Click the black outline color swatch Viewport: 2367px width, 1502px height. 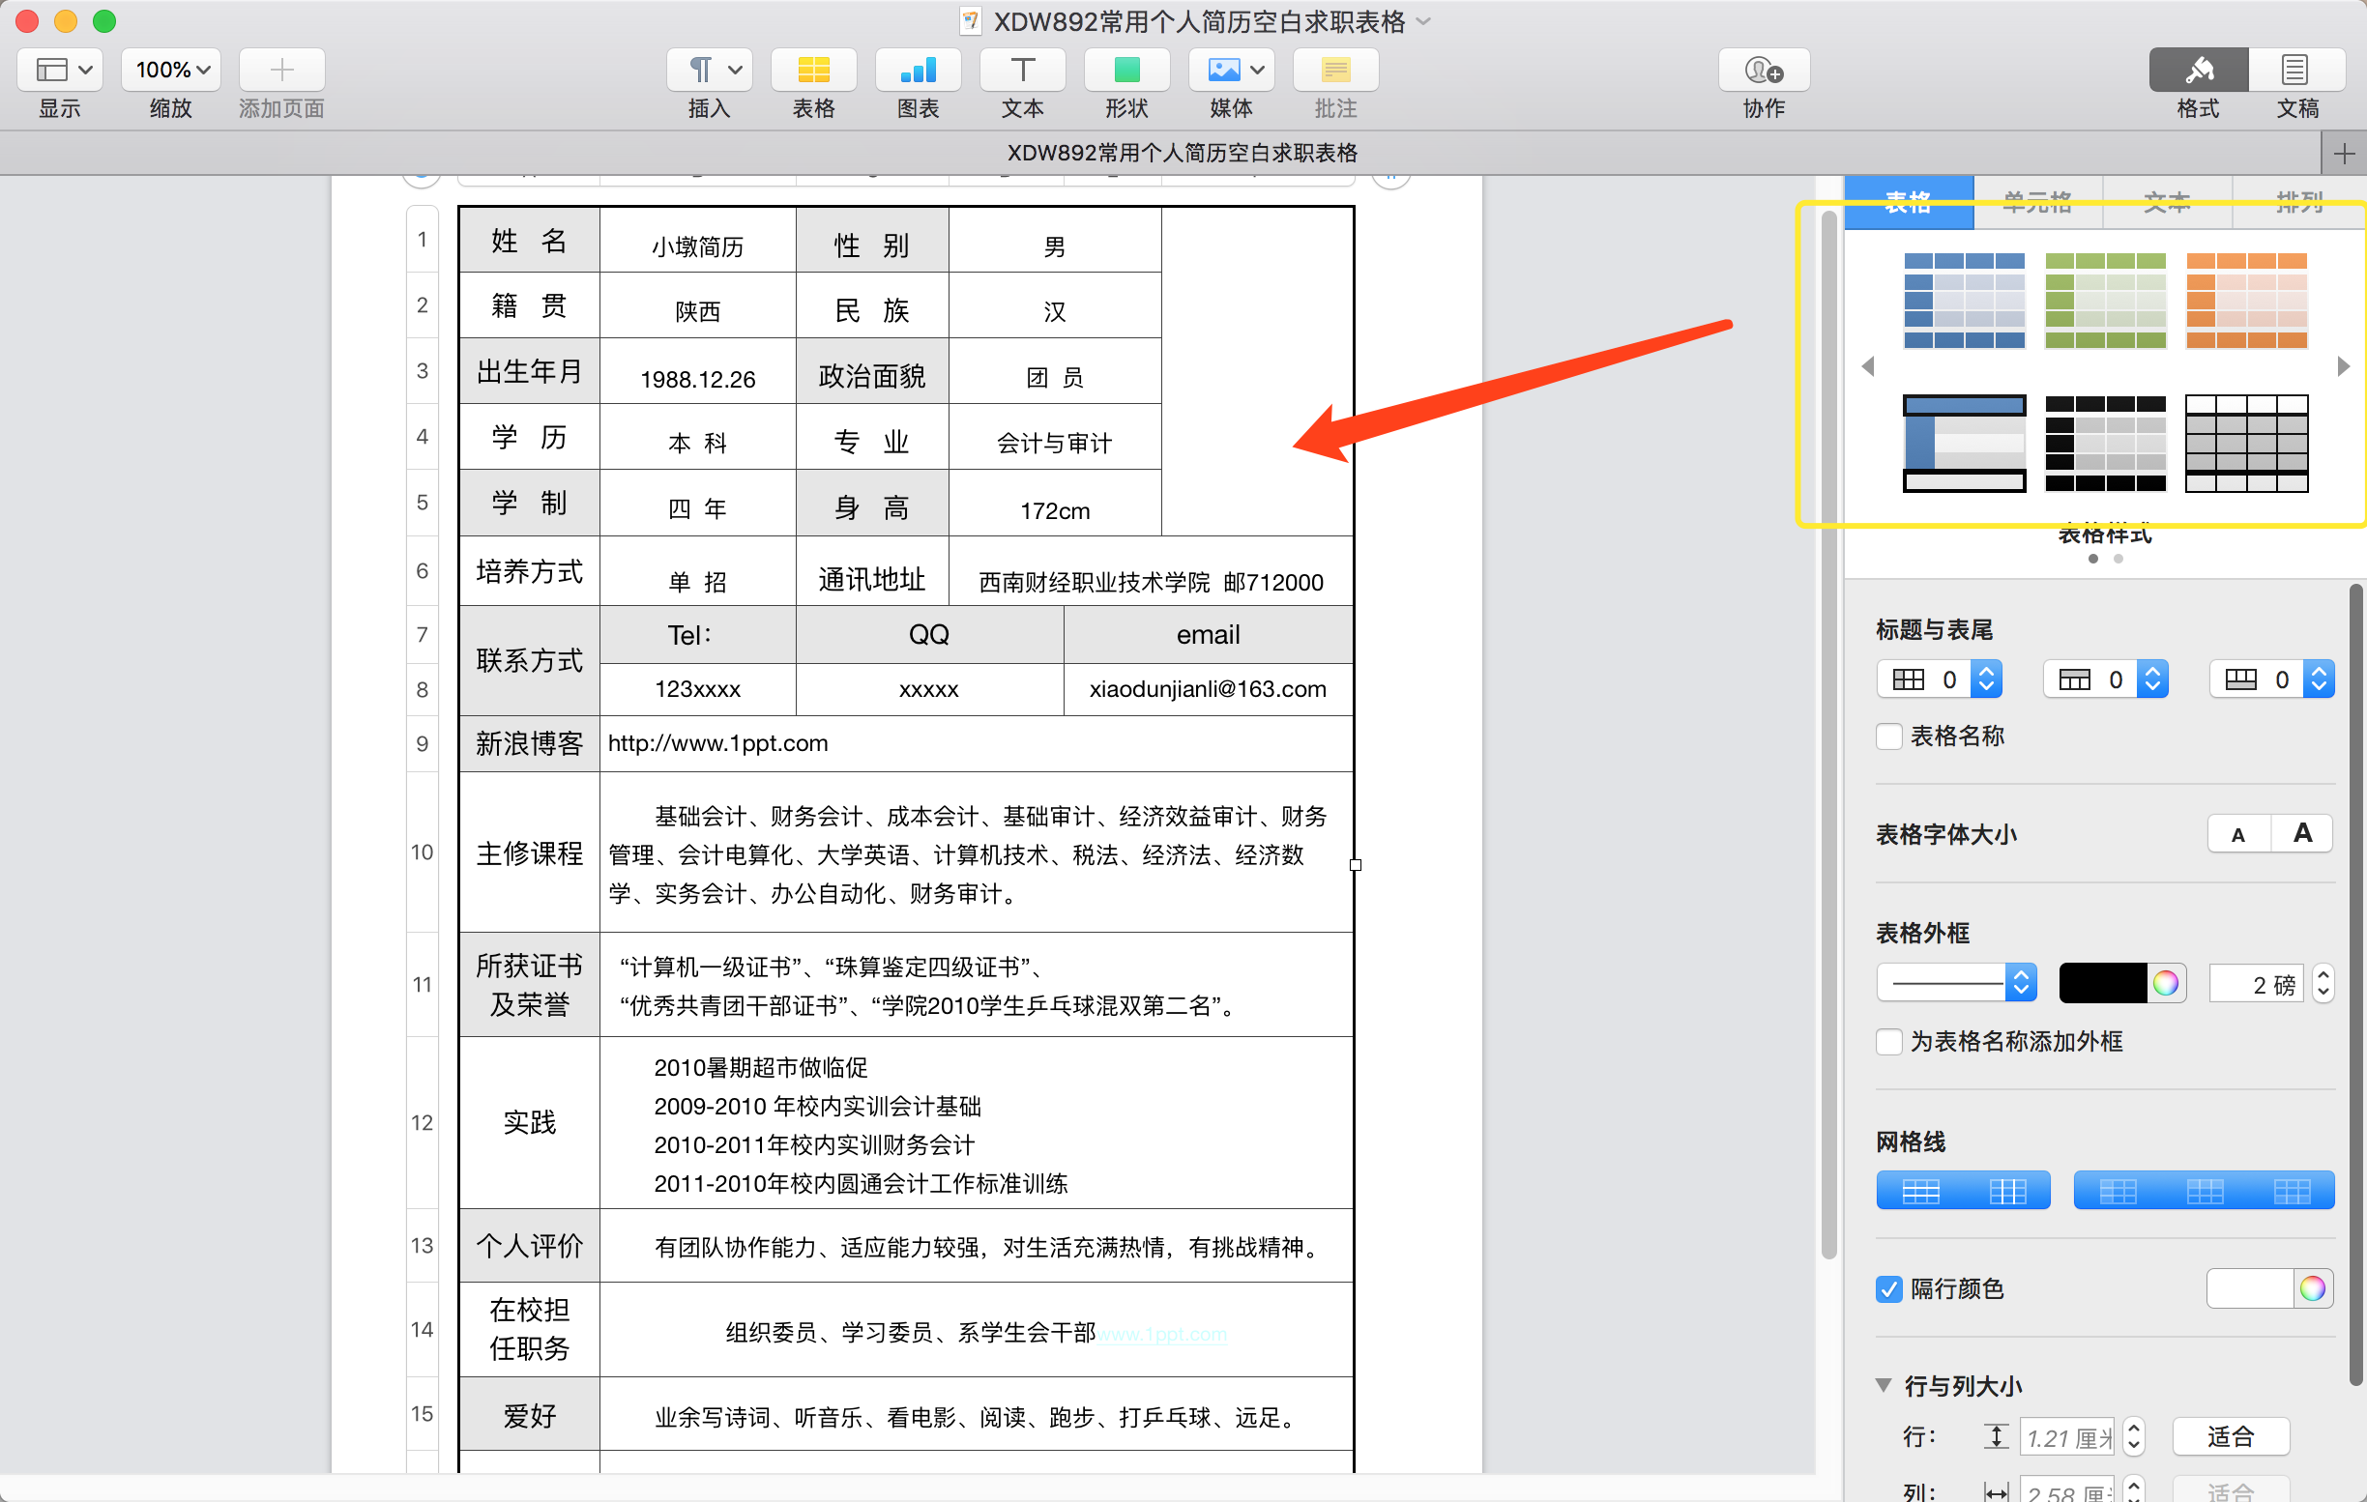coord(2103,983)
